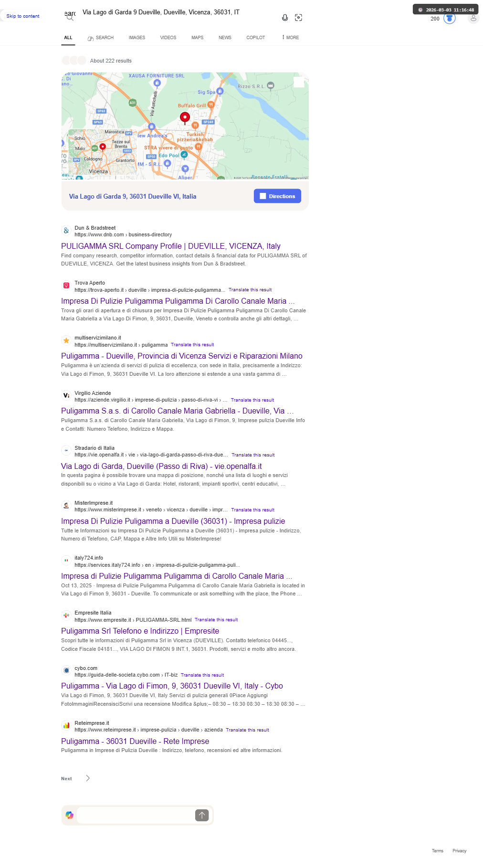483x859 pixels.
Task: Expand the map with corner icon
Action: [x=299, y=82]
